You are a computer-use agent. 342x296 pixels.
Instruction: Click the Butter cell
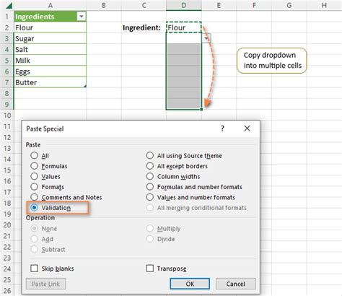point(50,82)
